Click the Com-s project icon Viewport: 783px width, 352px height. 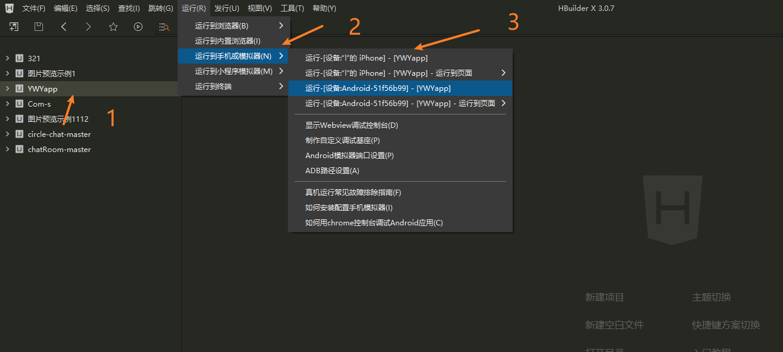[x=19, y=104]
